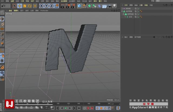Click the orange magnet snapping icon

point(2,67)
